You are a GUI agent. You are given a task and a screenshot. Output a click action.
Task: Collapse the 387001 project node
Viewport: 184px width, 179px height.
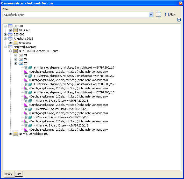point(5,26)
